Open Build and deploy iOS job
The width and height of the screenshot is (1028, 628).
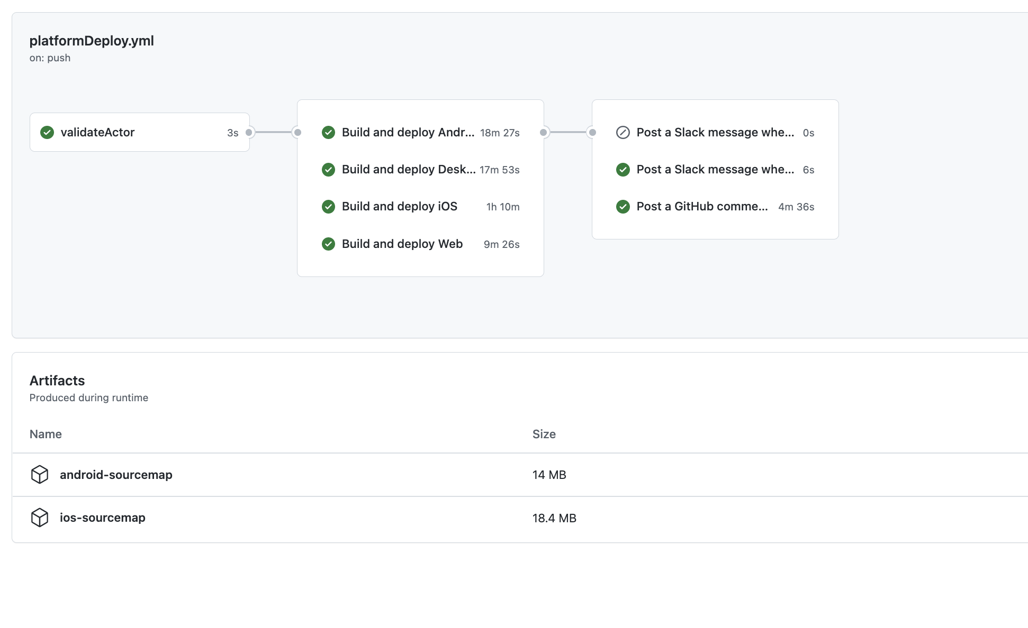(400, 207)
